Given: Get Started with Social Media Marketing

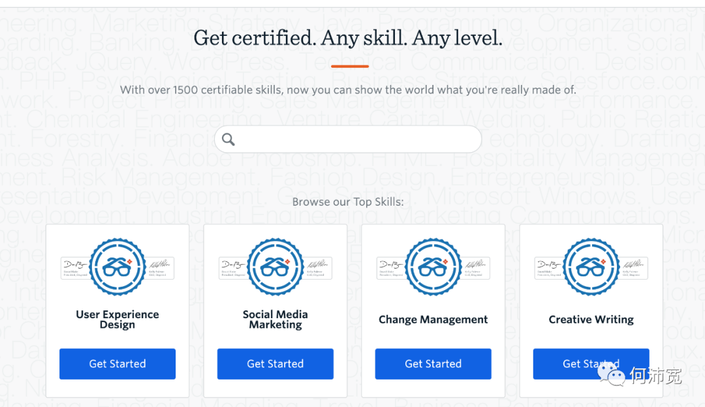Looking at the screenshot, I should point(275,364).
